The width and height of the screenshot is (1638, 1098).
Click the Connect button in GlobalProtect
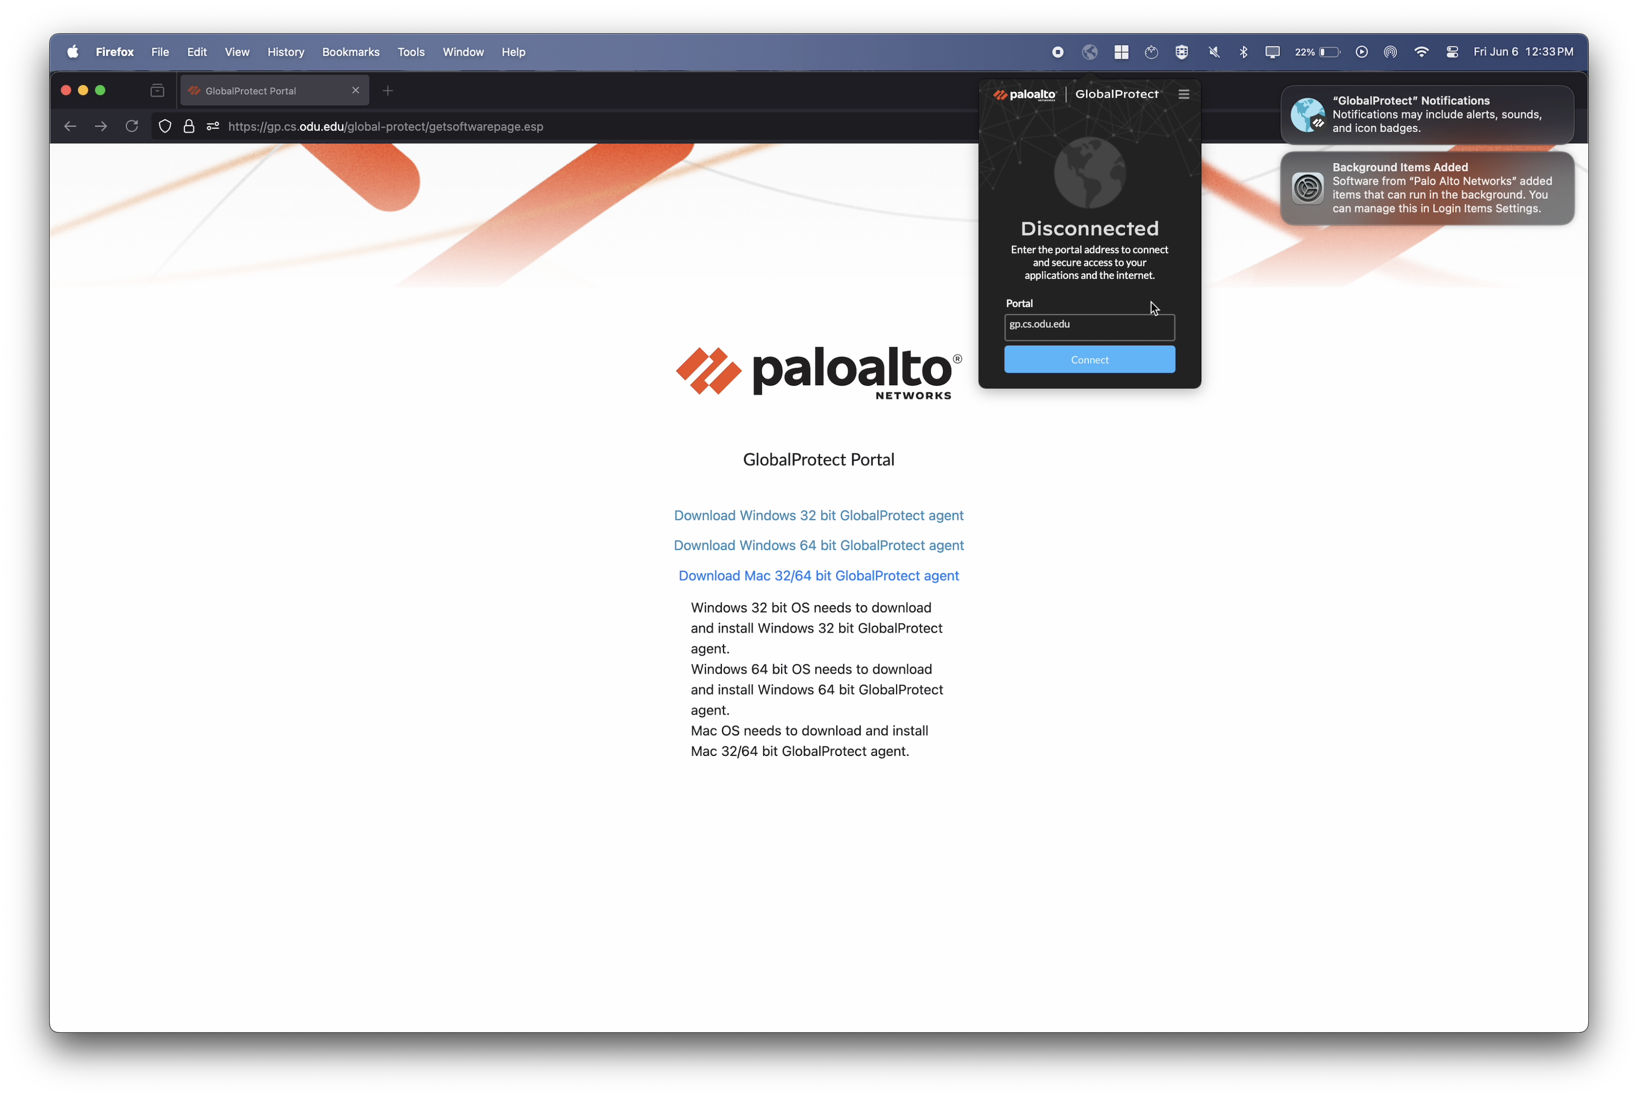click(x=1089, y=359)
